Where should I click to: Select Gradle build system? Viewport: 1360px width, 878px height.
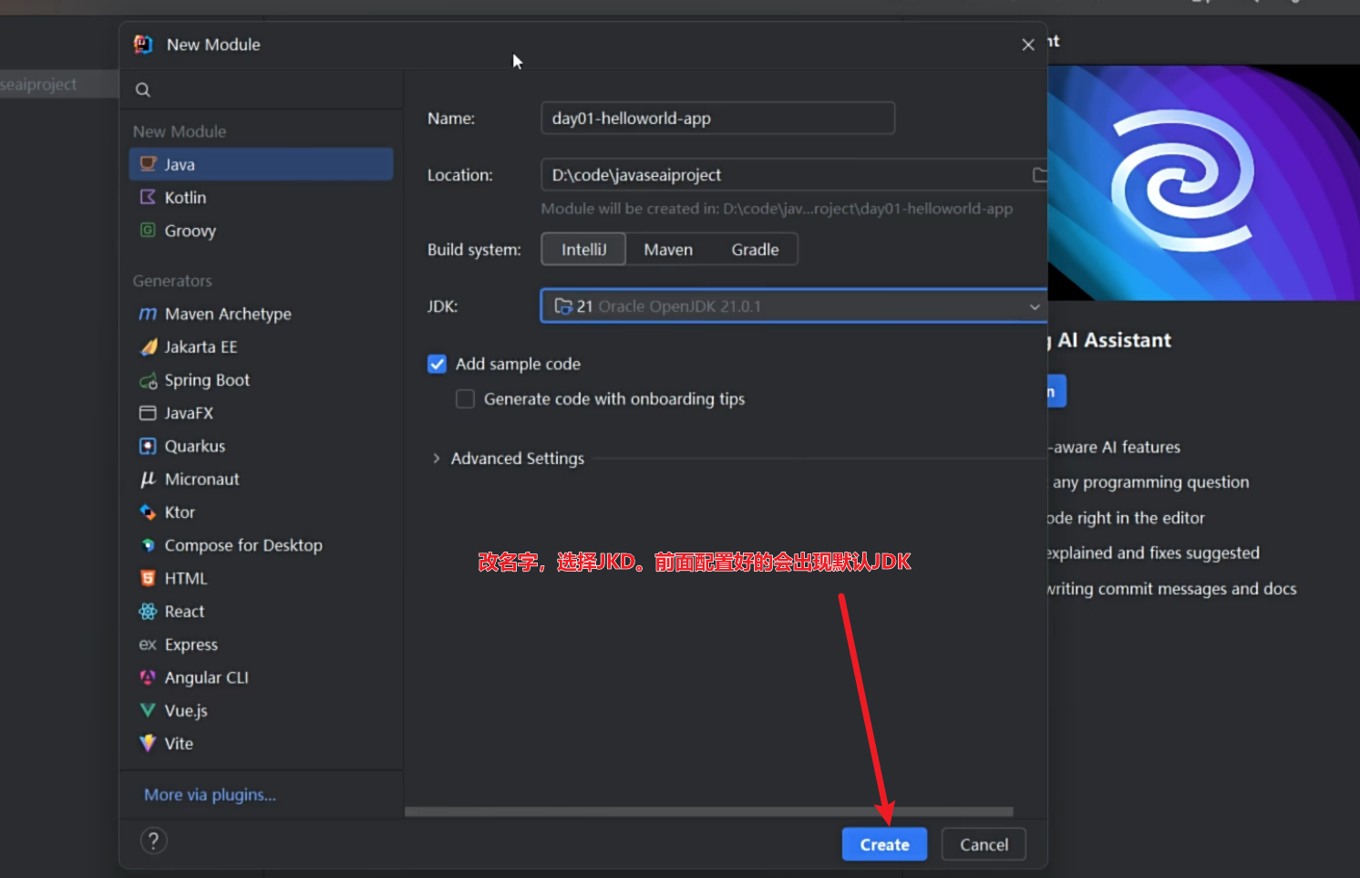(x=755, y=249)
